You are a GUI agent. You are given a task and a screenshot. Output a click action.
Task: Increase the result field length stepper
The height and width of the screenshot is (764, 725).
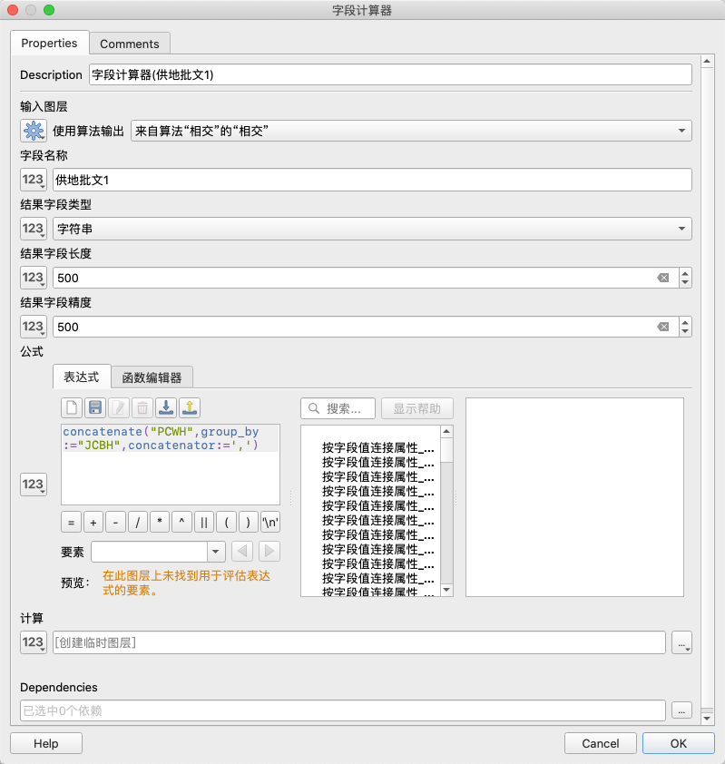pyautogui.click(x=686, y=273)
